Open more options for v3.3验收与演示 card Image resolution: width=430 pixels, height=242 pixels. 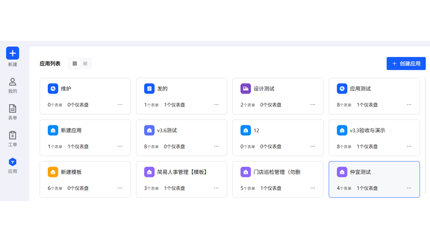[409, 146]
